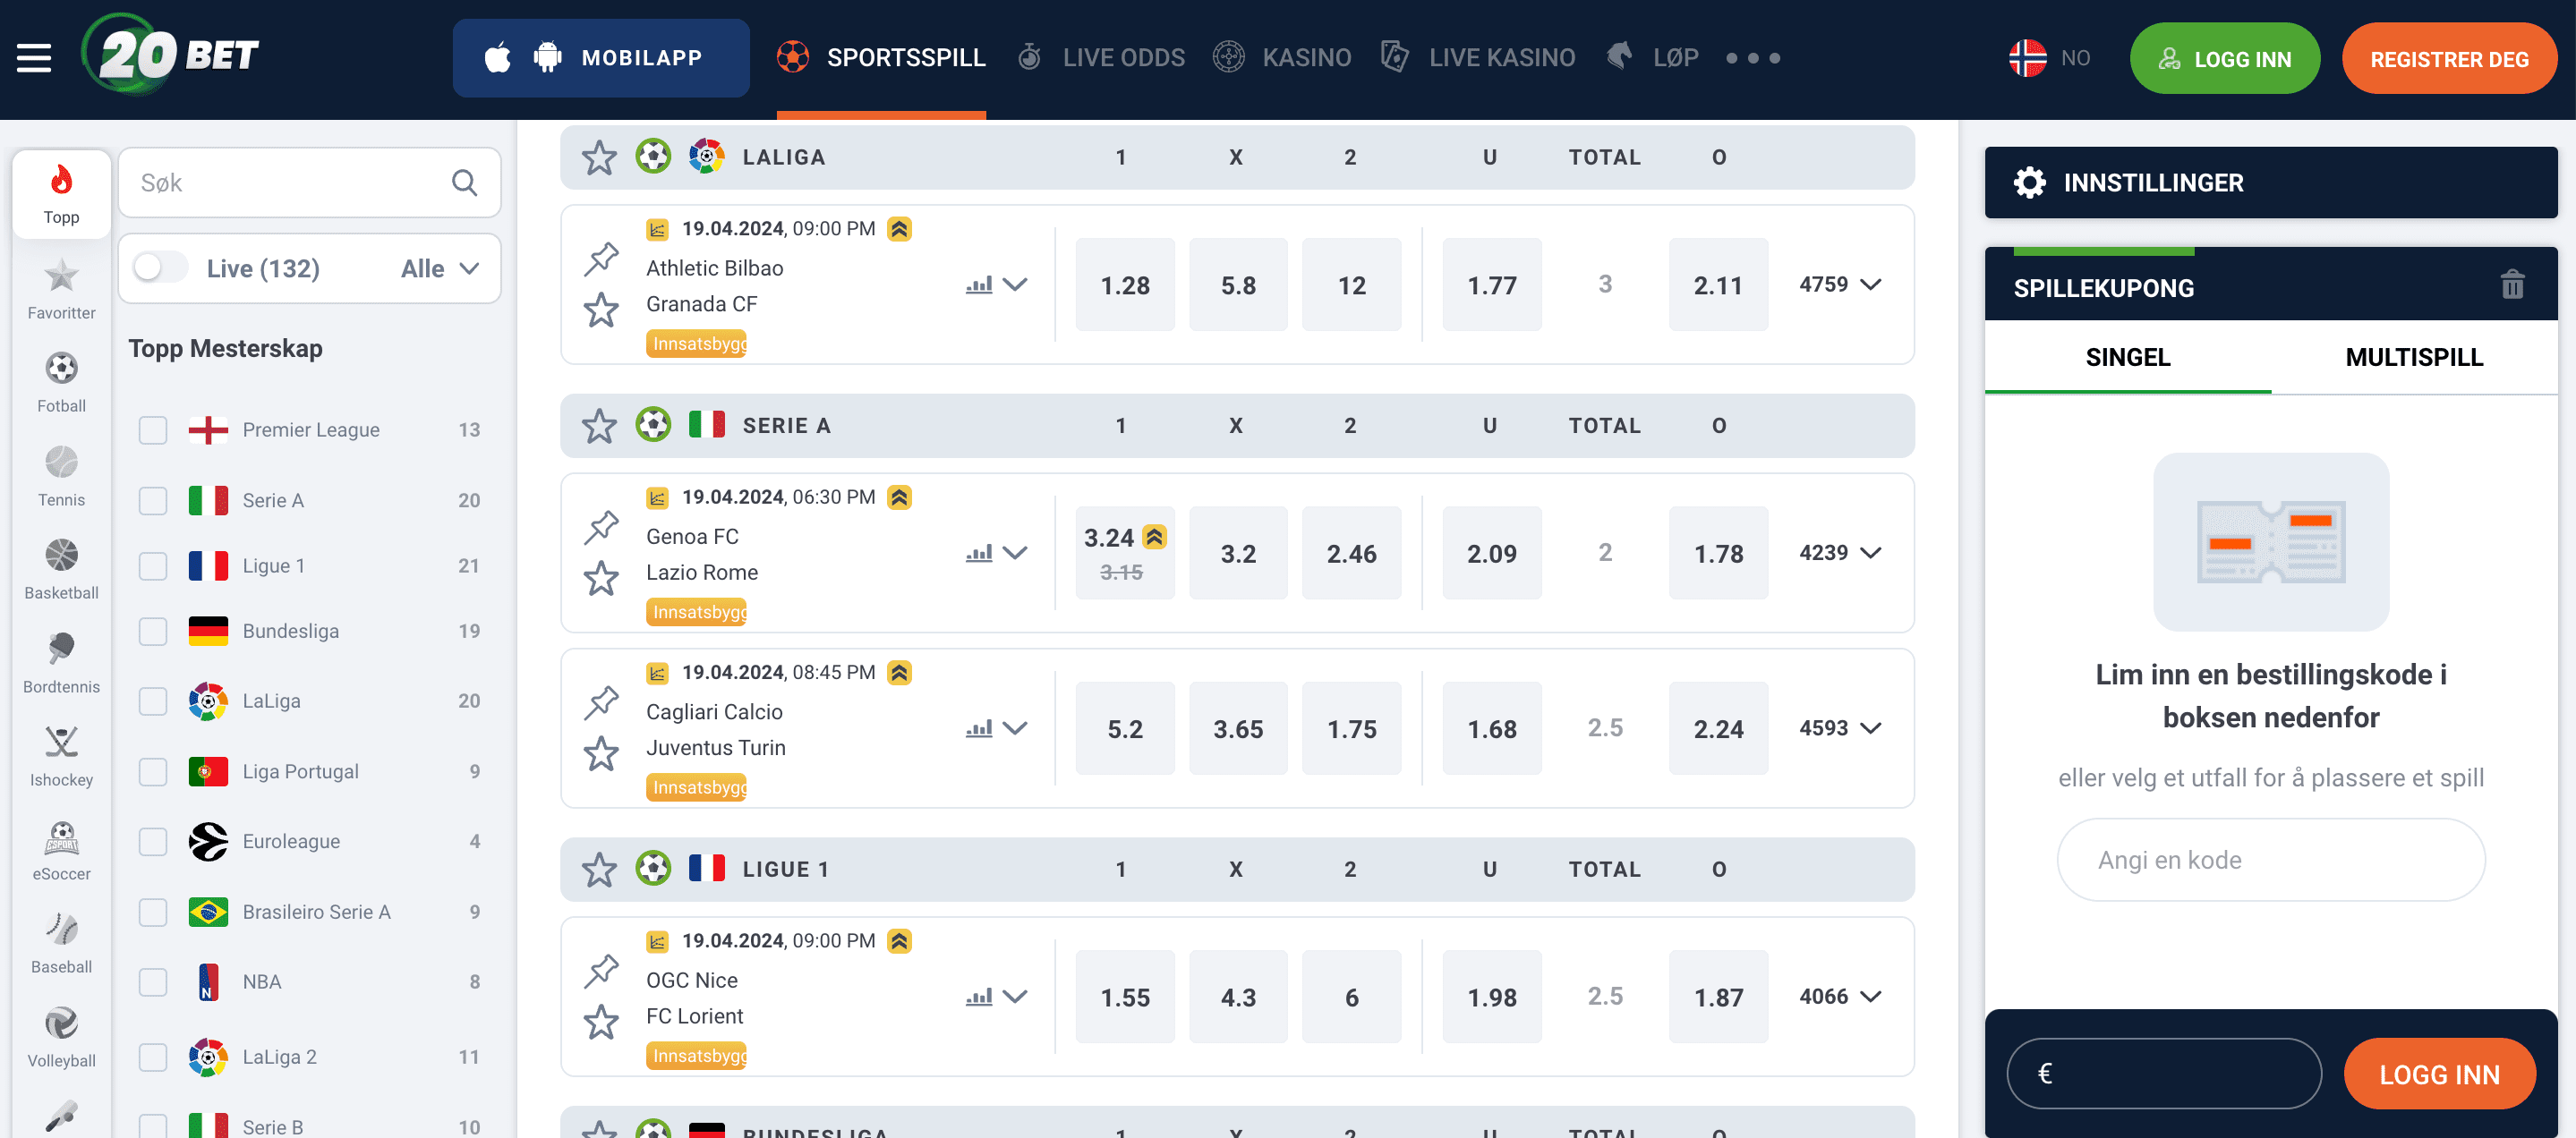
Task: Star the Genoa FC vs Lazio match
Action: pyautogui.click(x=601, y=579)
